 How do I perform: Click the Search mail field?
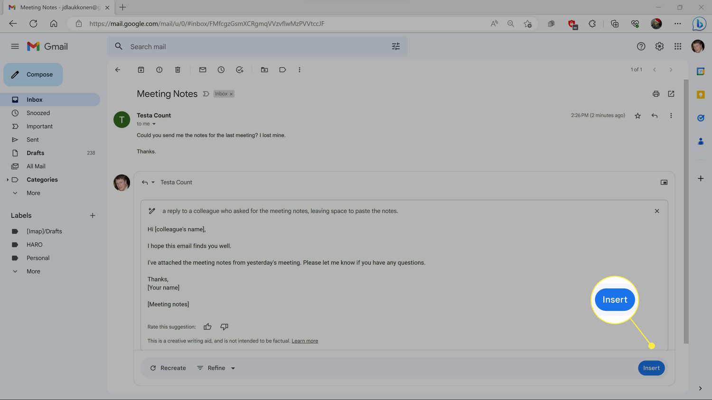pyautogui.click(x=256, y=46)
